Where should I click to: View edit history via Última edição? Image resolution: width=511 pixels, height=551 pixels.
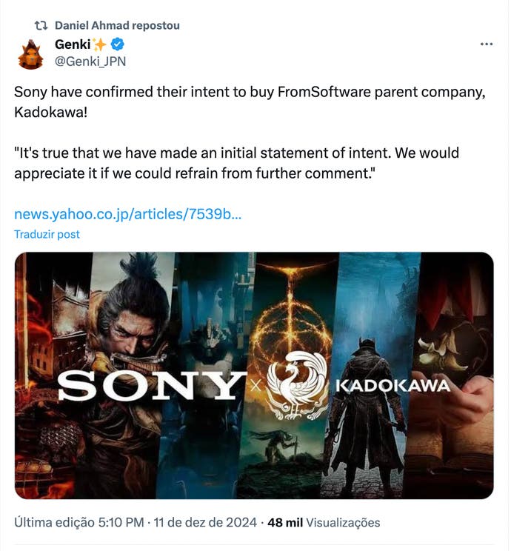79,523
